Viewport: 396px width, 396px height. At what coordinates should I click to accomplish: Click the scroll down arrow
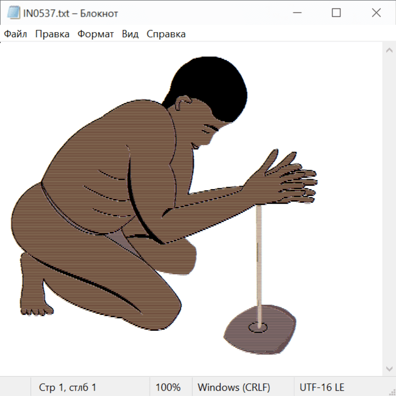point(389,368)
